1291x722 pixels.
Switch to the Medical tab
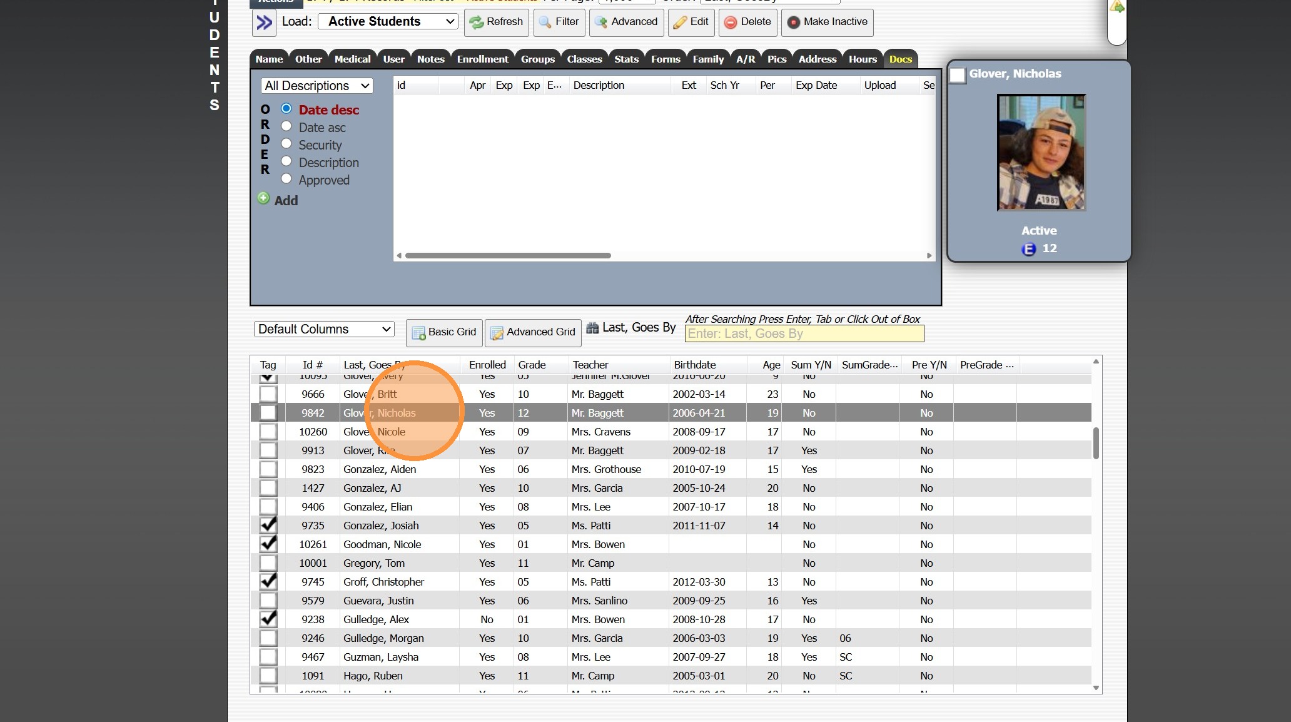[352, 59]
